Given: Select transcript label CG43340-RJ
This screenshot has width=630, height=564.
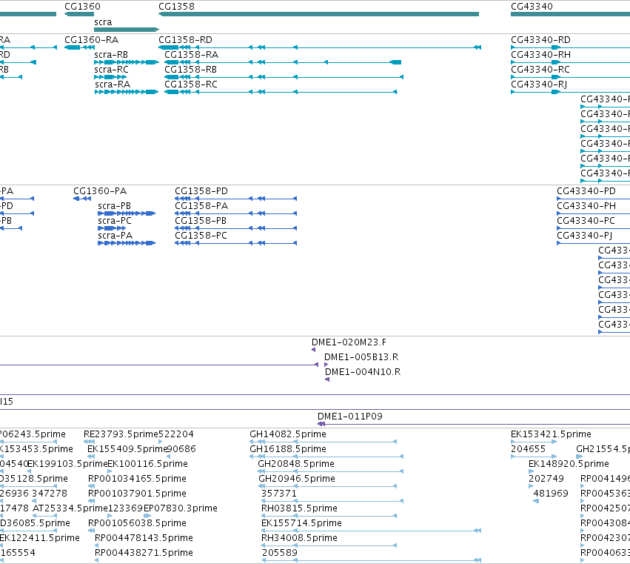Looking at the screenshot, I should point(539,84).
